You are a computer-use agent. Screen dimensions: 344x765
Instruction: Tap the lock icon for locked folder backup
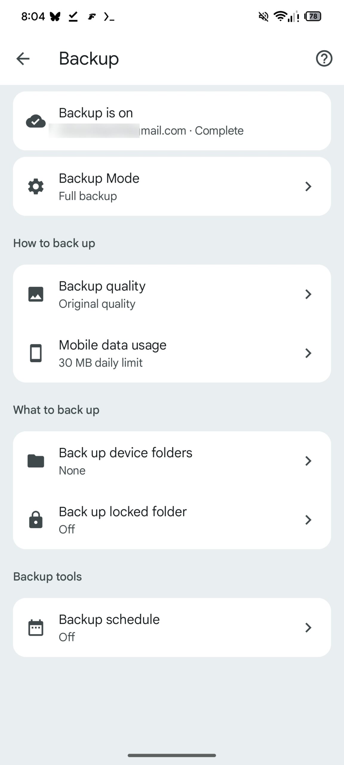point(36,520)
